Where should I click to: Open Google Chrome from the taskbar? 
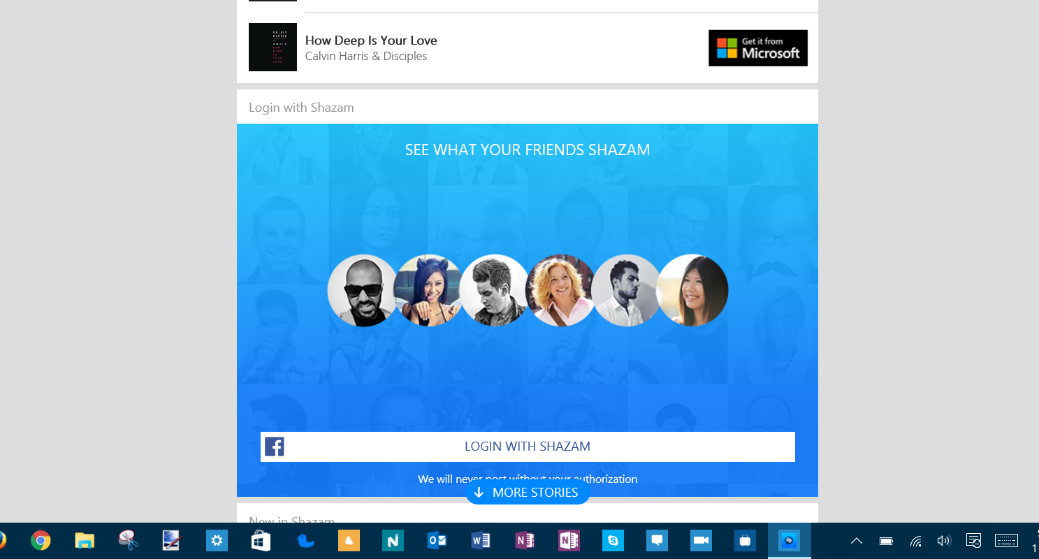[x=41, y=540]
